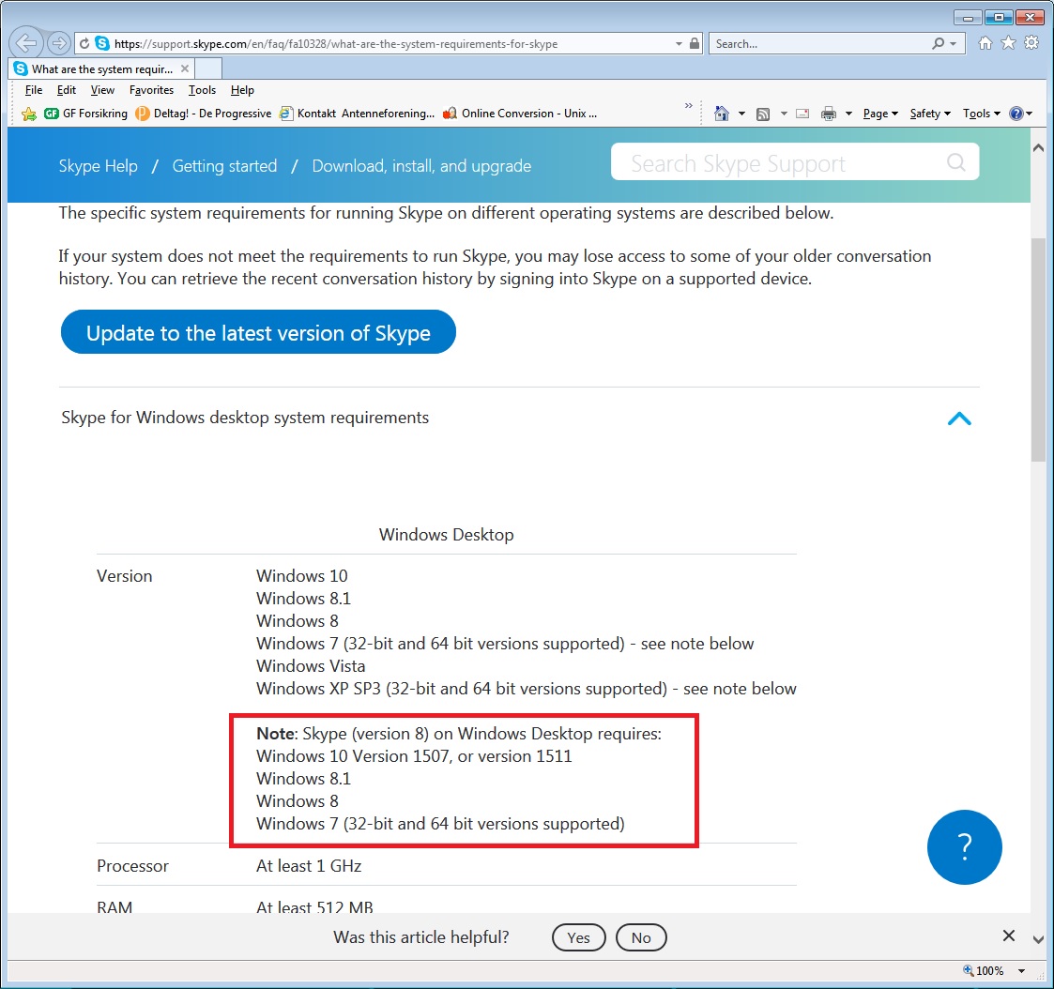The height and width of the screenshot is (989, 1054).
Task: Answer Yes to article helpful
Action: click(578, 937)
